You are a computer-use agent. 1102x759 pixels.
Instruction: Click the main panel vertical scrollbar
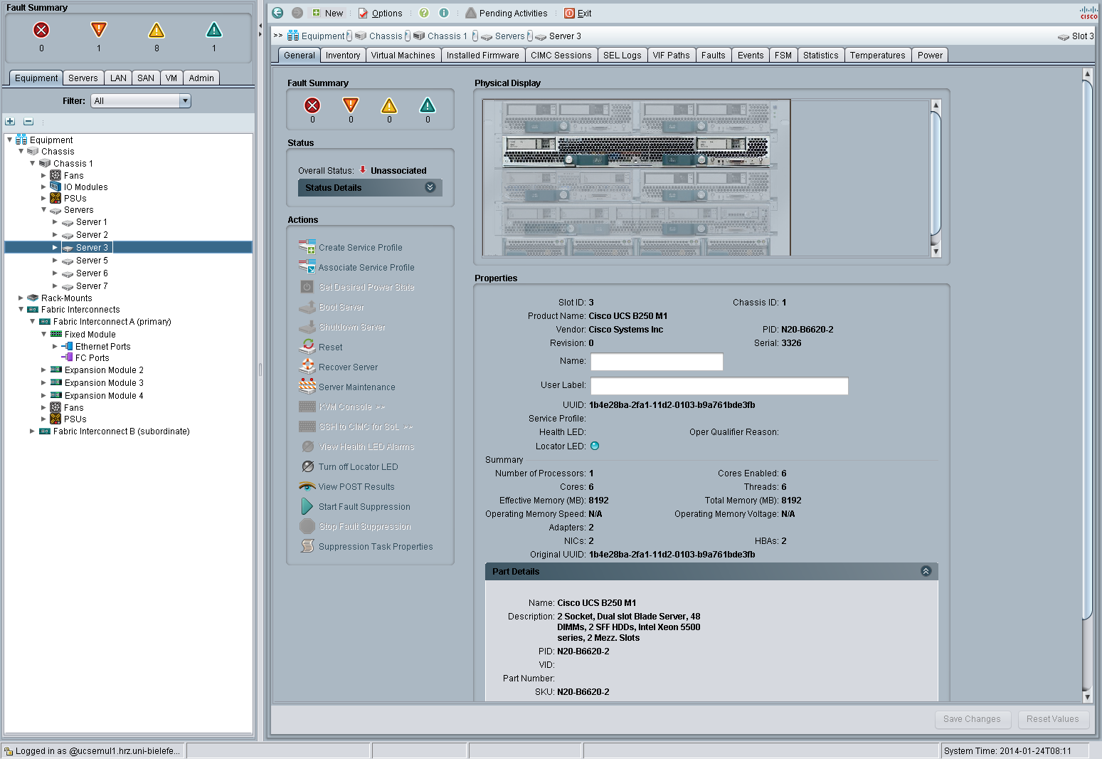pyautogui.click(x=1086, y=349)
